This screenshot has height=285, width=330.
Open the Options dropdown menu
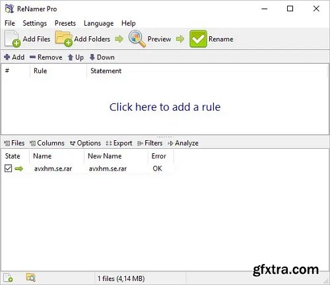coord(85,143)
